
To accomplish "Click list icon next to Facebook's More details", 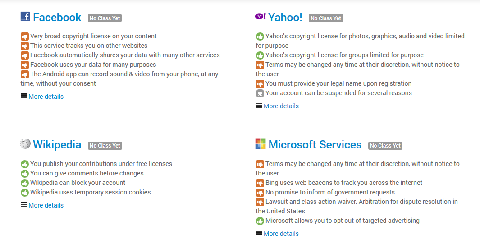I will [23, 96].
